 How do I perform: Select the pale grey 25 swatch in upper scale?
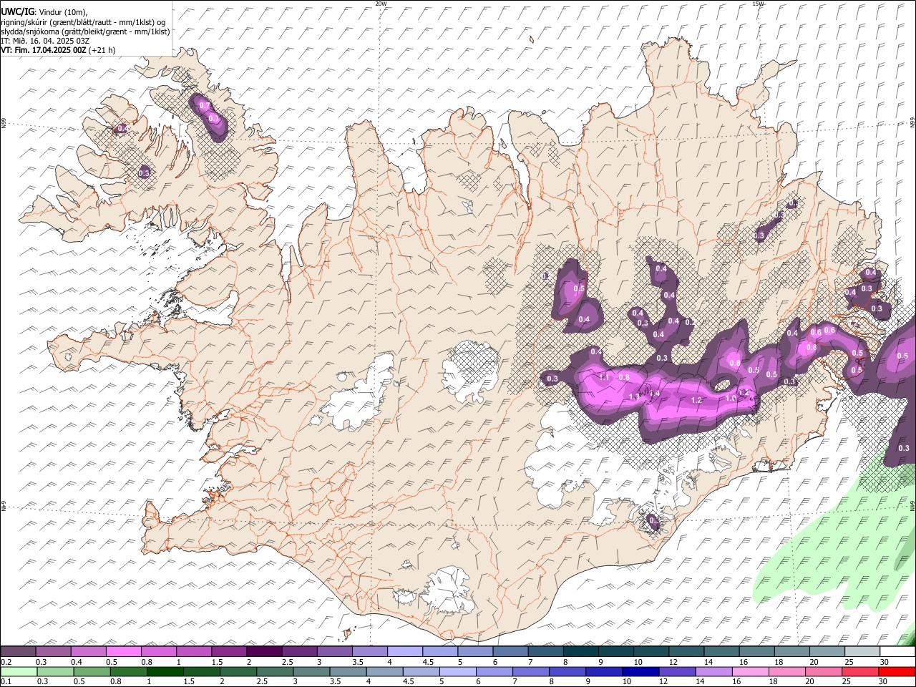862,651
